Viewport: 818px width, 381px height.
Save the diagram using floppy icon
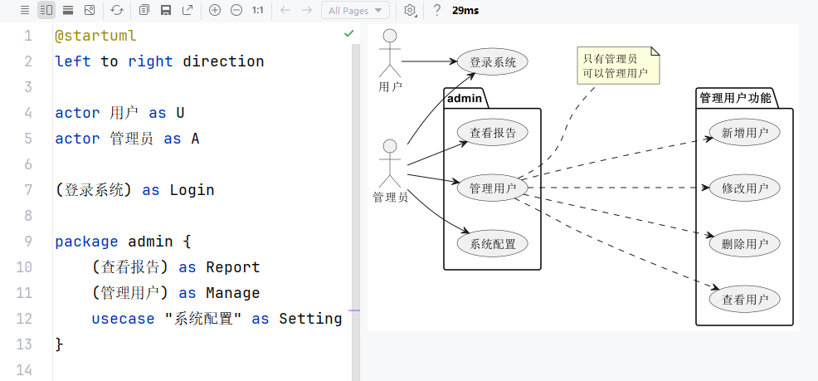166,10
